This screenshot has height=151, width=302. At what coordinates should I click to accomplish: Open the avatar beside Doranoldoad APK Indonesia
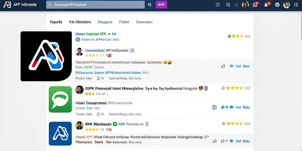[79, 52]
